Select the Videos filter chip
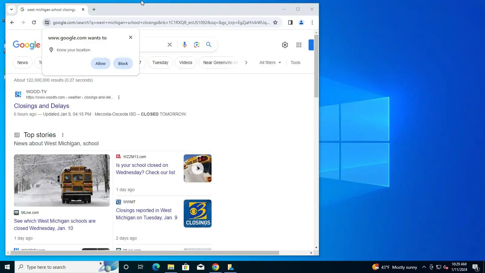The width and height of the screenshot is (485, 273). (x=186, y=62)
